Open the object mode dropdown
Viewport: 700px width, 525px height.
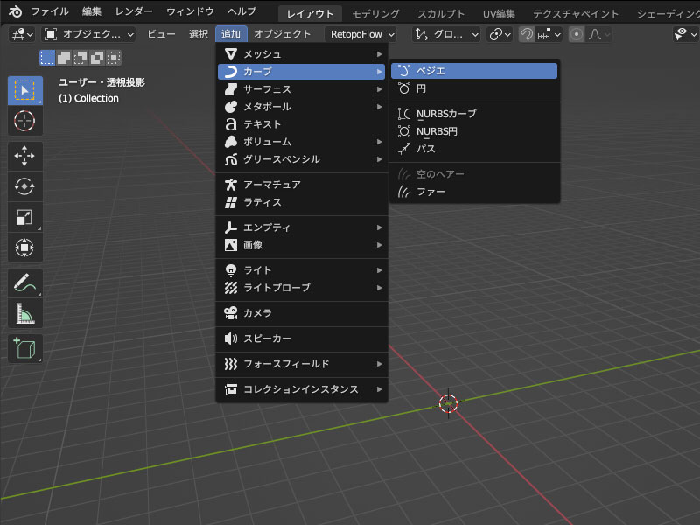[88, 34]
